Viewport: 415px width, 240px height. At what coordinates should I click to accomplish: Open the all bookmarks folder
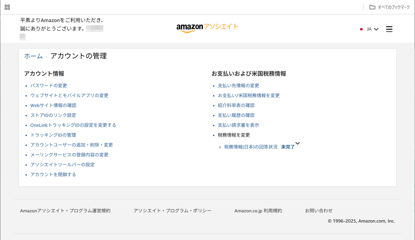390,7
